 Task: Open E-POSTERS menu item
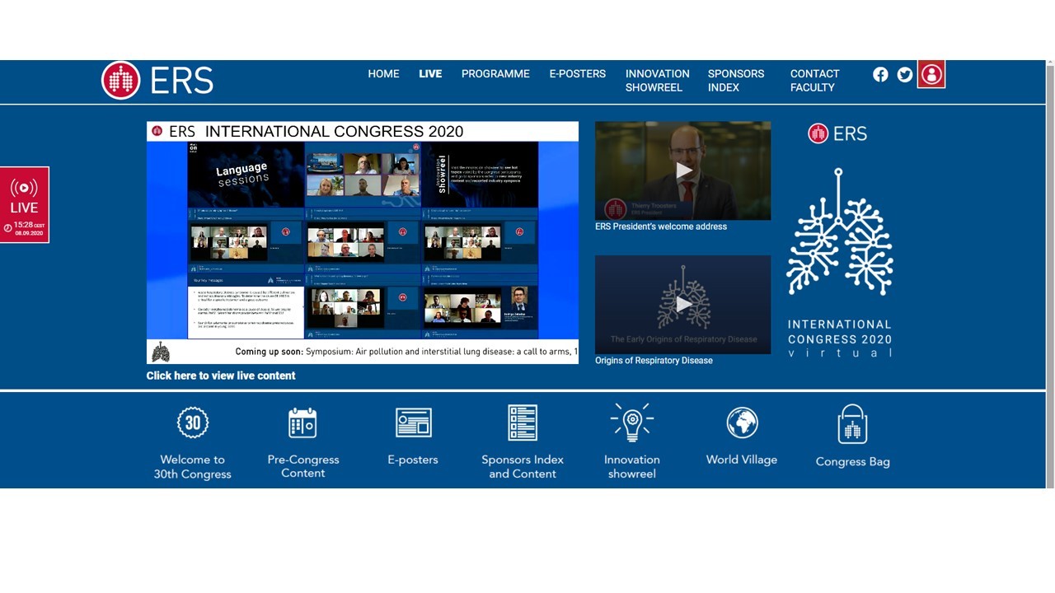578,73
